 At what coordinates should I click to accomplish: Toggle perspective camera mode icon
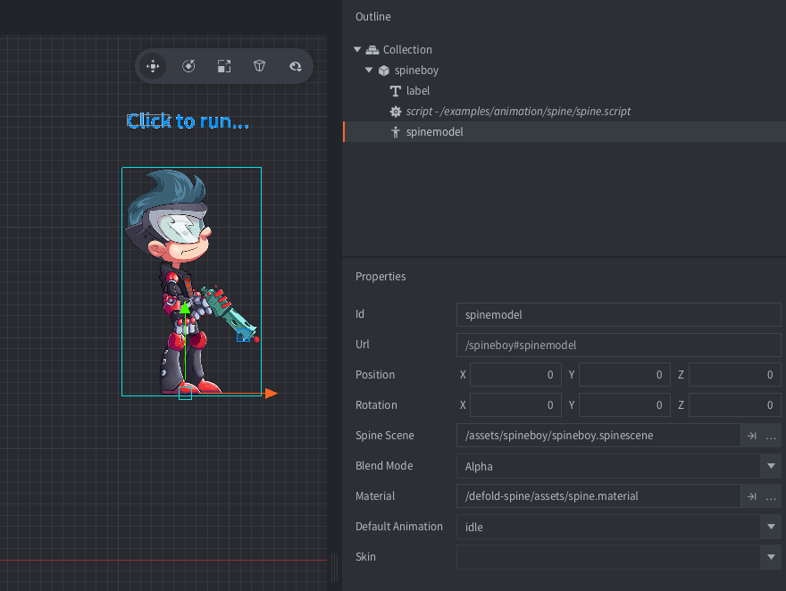coord(259,66)
